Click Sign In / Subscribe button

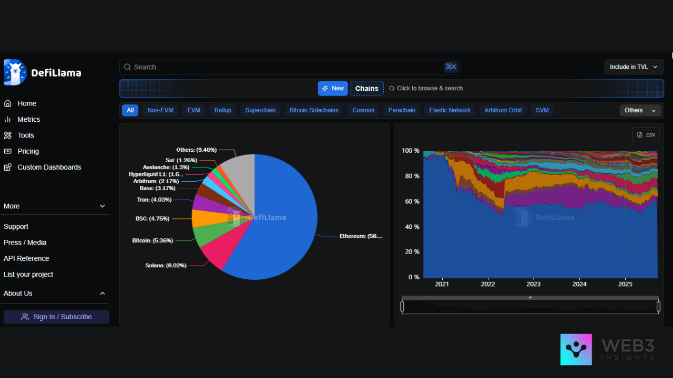[56, 317]
